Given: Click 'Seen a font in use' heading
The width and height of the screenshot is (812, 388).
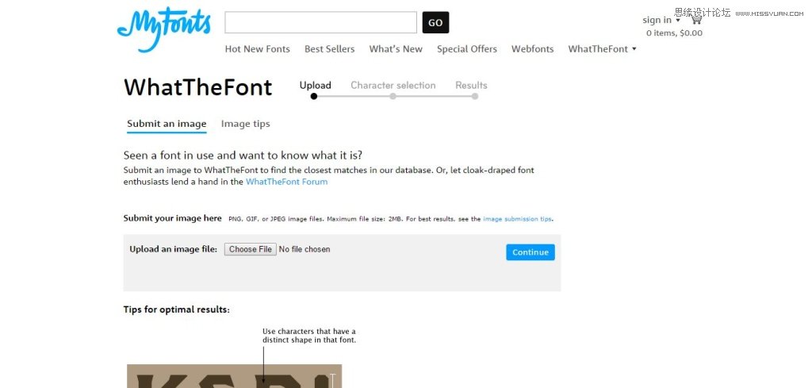Looking at the screenshot, I should [243, 156].
